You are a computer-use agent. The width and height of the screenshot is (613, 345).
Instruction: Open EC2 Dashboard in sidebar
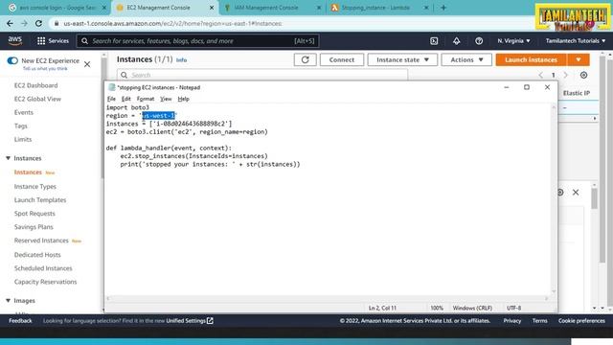pyautogui.click(x=36, y=85)
